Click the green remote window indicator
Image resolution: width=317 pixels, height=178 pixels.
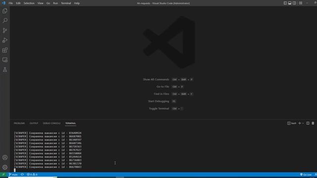pyautogui.click(x=3, y=175)
